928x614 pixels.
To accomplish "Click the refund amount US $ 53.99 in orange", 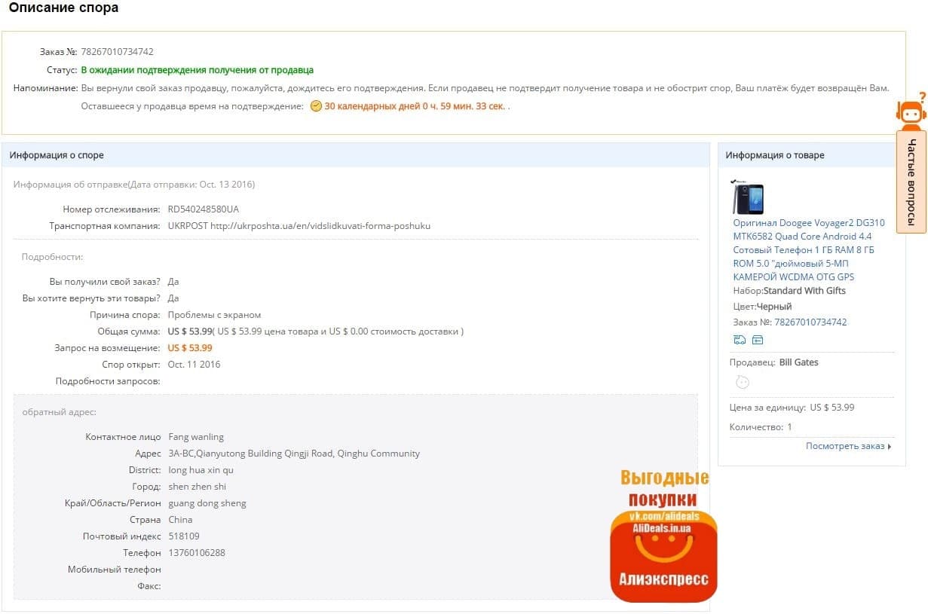I will pyautogui.click(x=190, y=348).
